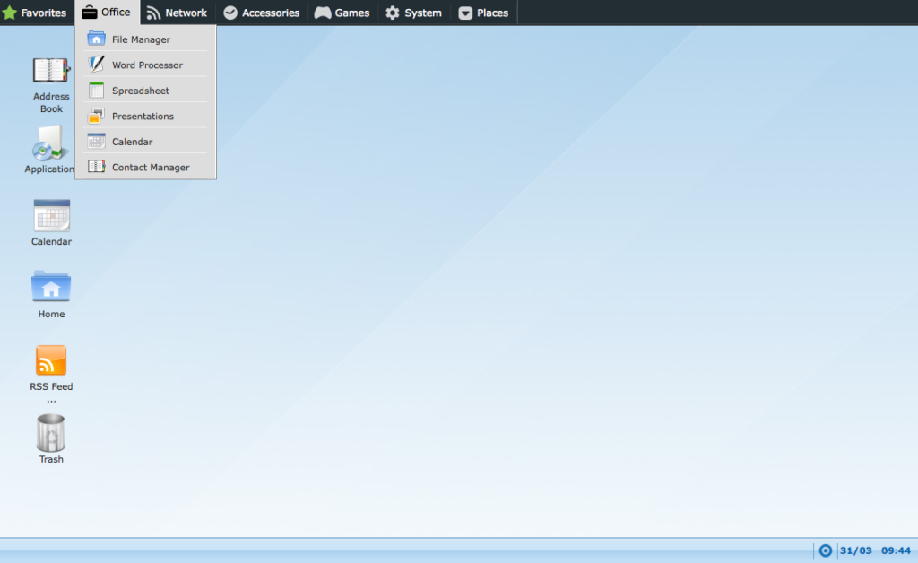Open the Home folder desktop icon
This screenshot has width=918, height=563.
51,287
